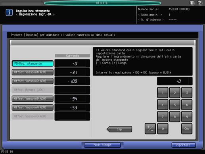Select Offset Vassoio2(ADU)
Image resolution: width=205 pixels, height=154 pixels.
click(33, 81)
